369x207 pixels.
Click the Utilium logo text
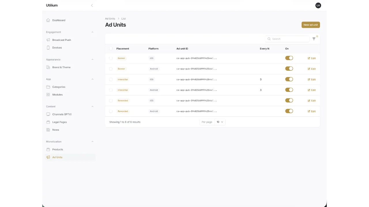pos(52,5)
